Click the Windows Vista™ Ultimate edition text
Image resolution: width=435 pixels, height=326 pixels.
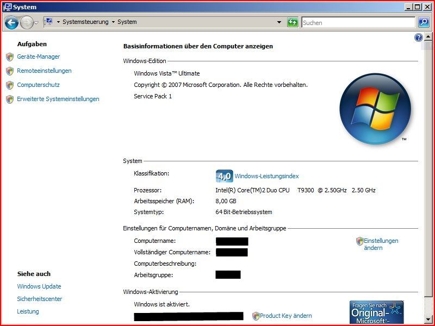pos(167,73)
